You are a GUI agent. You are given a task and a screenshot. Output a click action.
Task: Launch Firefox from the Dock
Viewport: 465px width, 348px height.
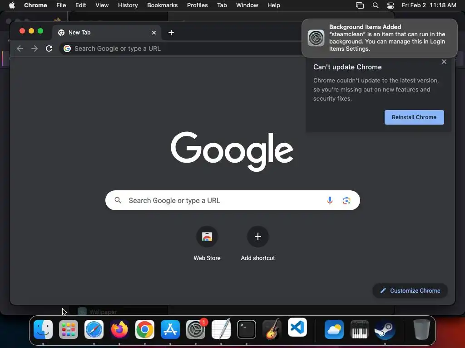tap(119, 329)
